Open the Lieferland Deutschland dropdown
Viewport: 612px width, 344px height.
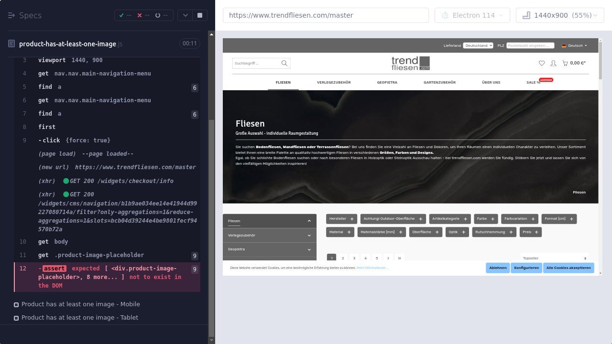tap(478, 46)
